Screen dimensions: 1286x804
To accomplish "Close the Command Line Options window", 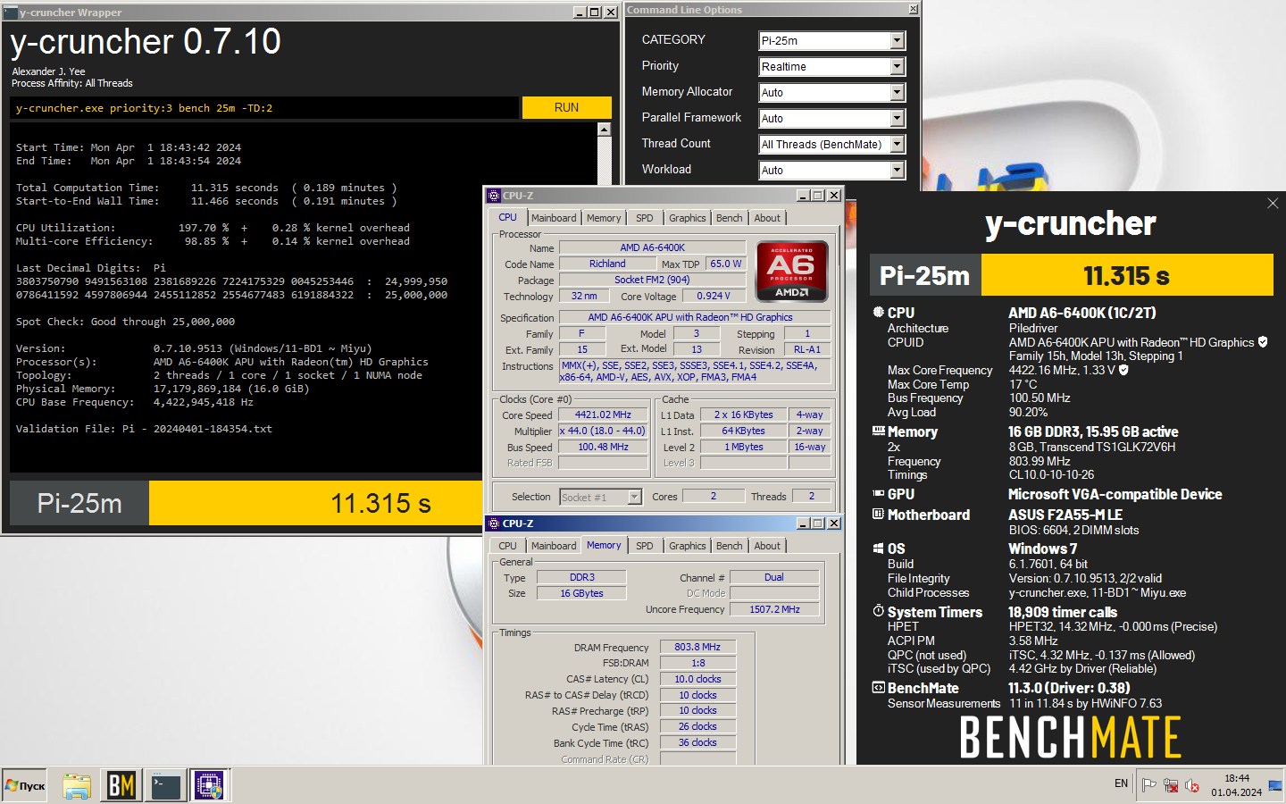I will coord(913,9).
